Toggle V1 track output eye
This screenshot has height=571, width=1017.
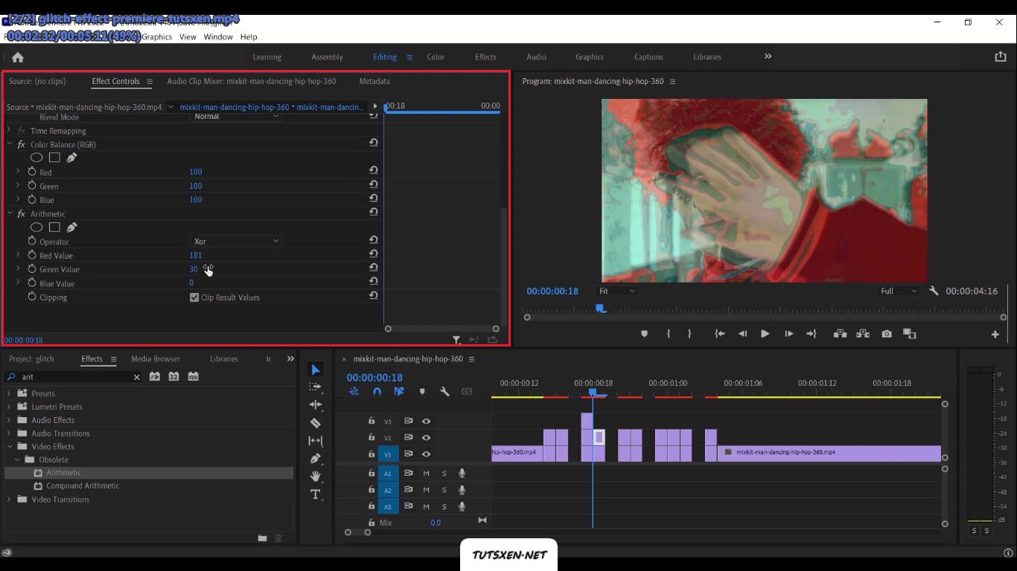click(426, 454)
